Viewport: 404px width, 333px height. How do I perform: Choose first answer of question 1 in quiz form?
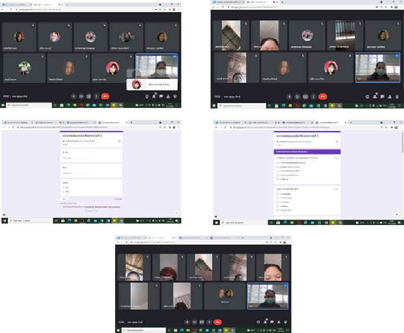point(277,163)
